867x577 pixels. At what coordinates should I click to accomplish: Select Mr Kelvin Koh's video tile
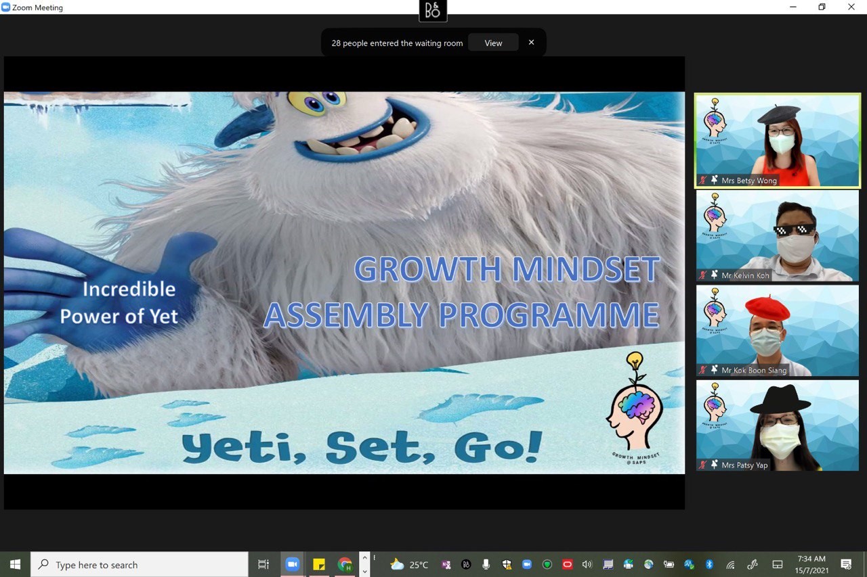click(778, 235)
